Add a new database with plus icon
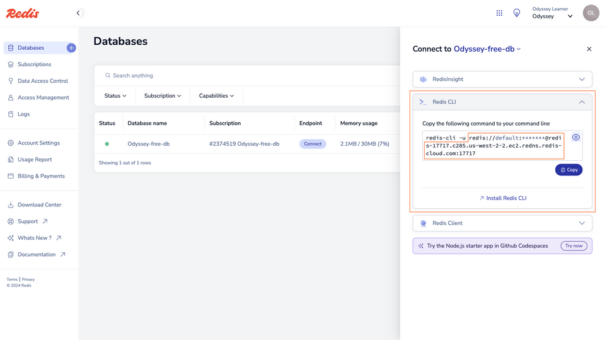 pyautogui.click(x=71, y=48)
